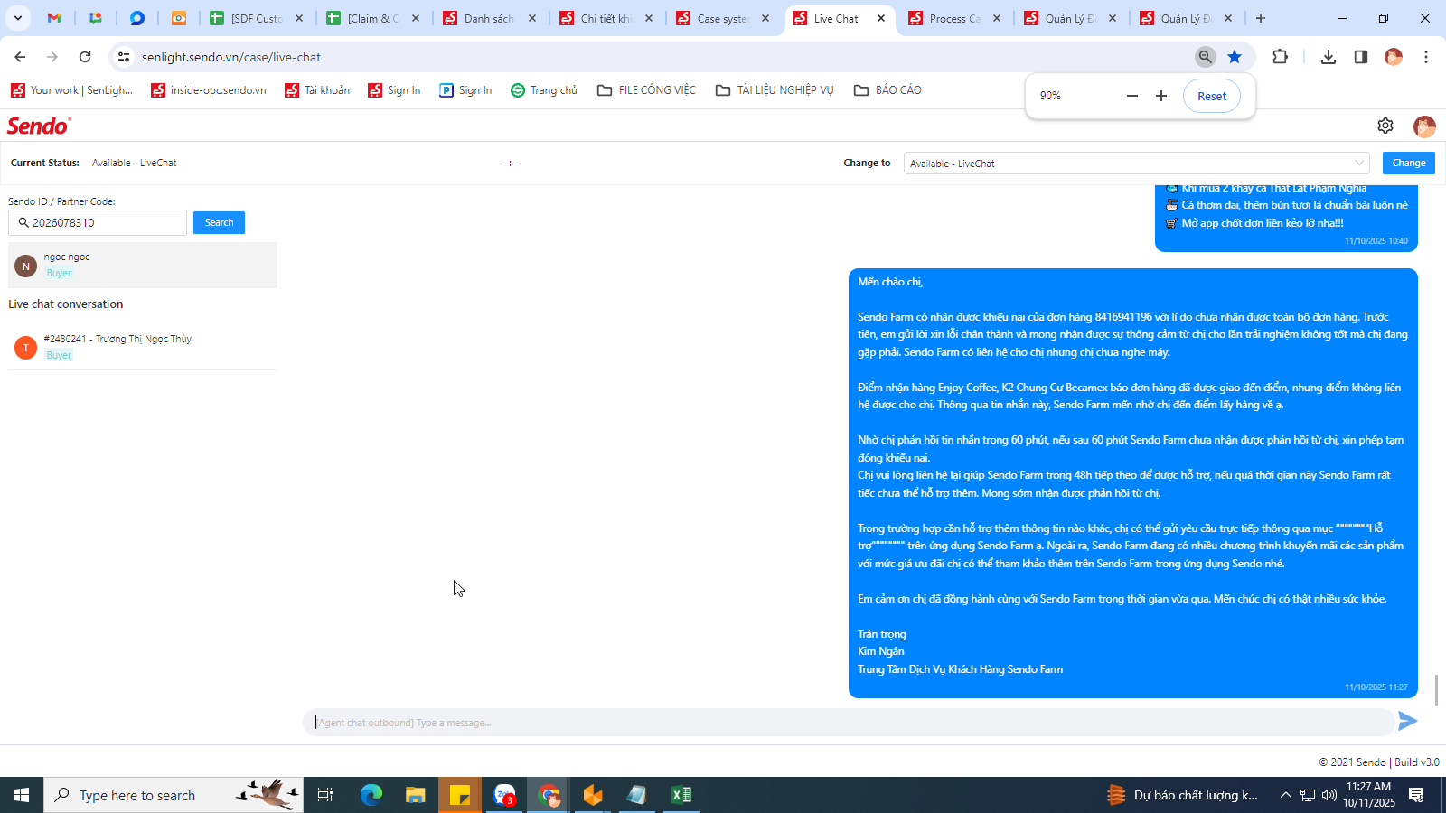
Task: Click the ngoc ngoc buyer avatar
Action: (x=26, y=266)
